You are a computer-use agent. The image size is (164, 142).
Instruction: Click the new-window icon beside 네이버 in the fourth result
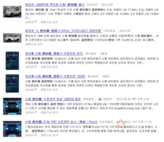click(35, 89)
